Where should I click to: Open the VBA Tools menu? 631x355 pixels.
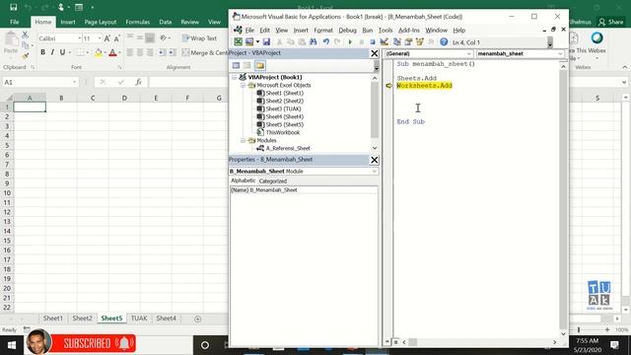click(x=386, y=31)
